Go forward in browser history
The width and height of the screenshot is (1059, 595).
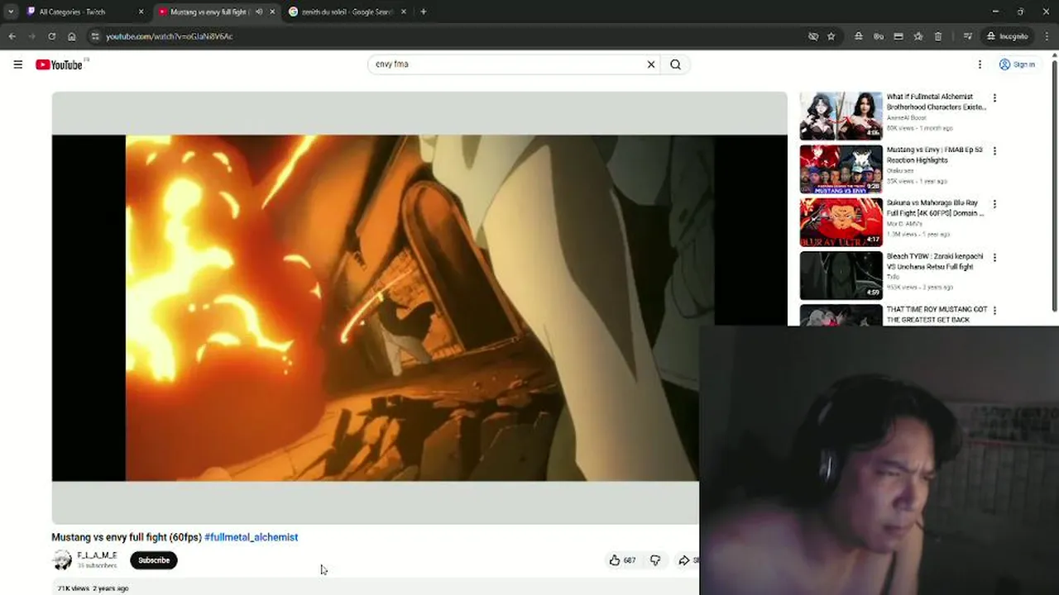click(31, 36)
